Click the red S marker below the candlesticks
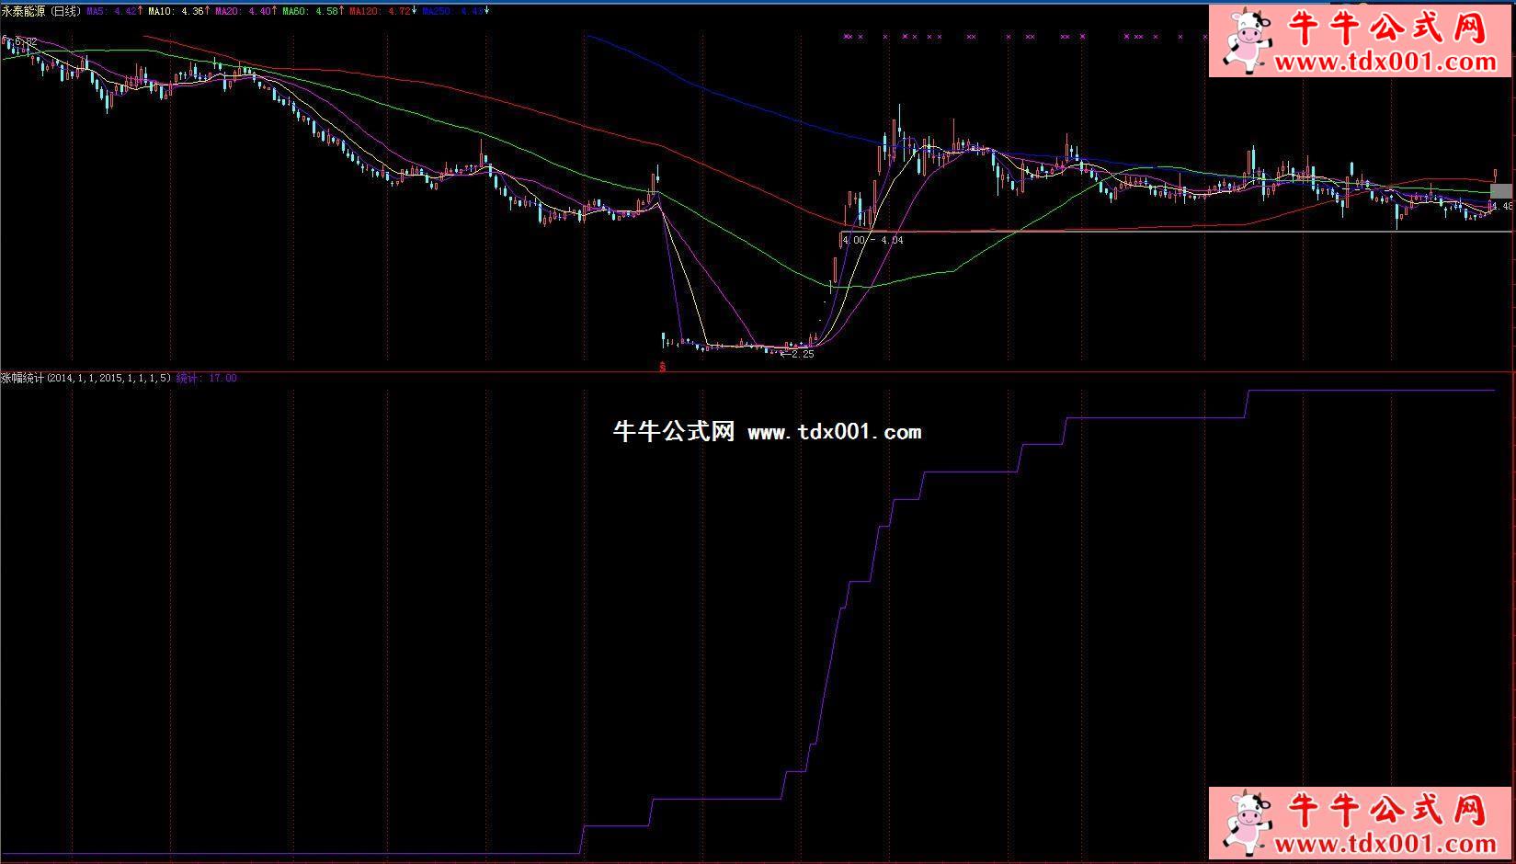Screen dimensions: 1516x864 pyautogui.click(x=663, y=367)
